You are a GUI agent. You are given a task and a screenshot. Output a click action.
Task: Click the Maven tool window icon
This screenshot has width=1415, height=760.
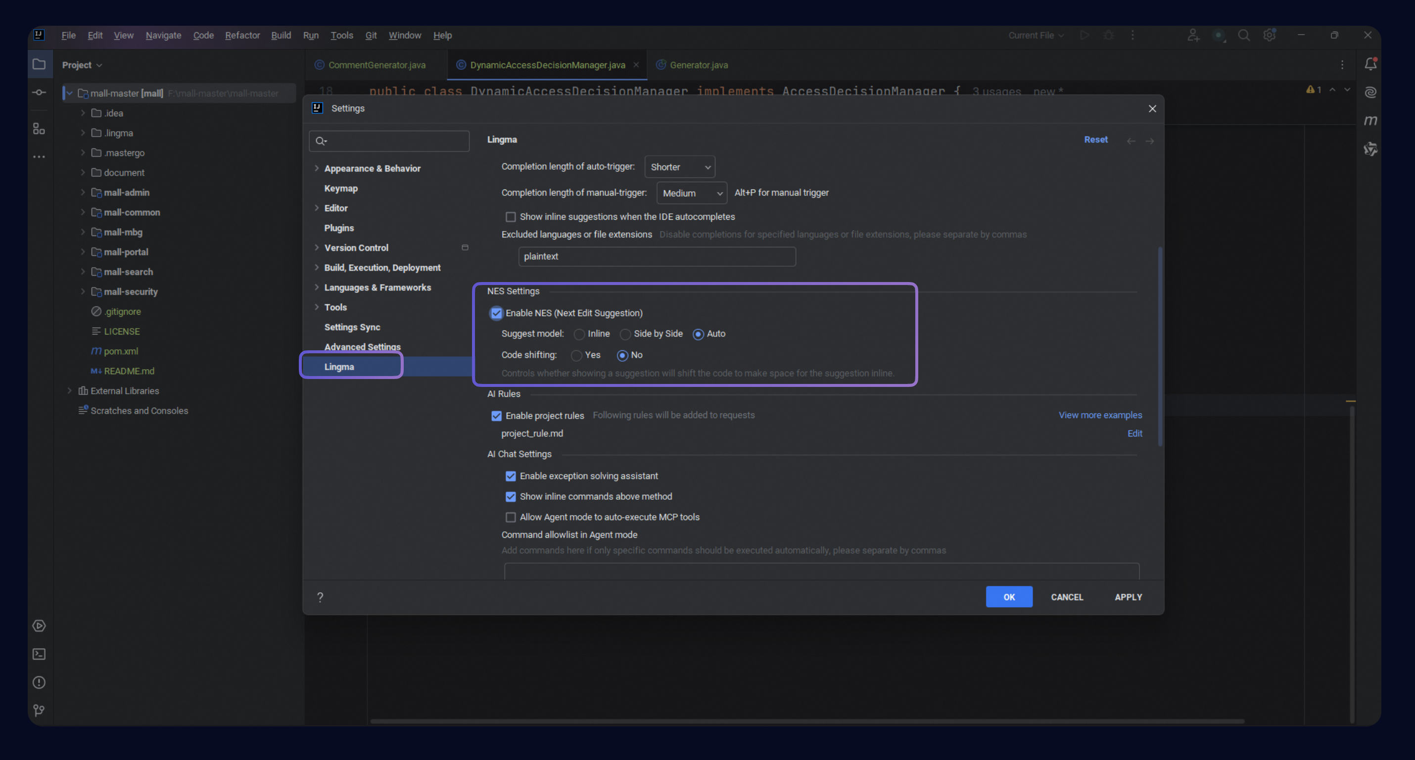[1370, 120]
